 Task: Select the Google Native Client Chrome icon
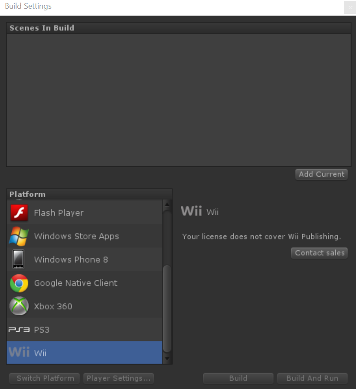click(x=19, y=283)
